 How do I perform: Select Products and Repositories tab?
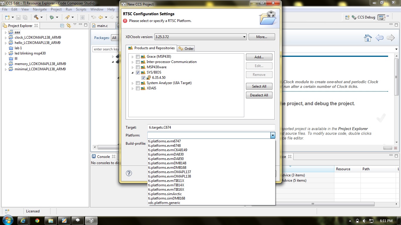(x=151, y=48)
